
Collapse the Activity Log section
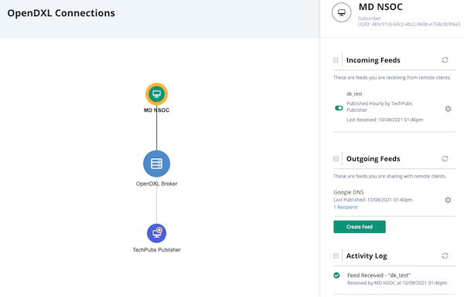pyautogui.click(x=336, y=255)
